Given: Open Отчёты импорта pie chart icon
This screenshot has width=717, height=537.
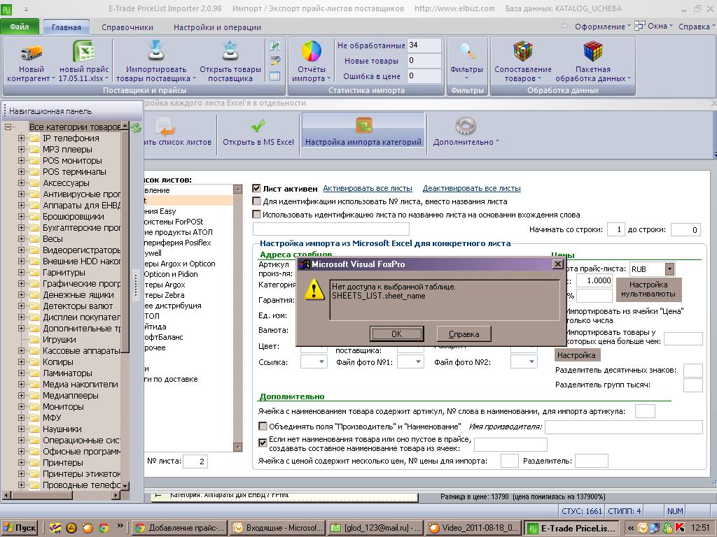Looking at the screenshot, I should pyautogui.click(x=312, y=51).
